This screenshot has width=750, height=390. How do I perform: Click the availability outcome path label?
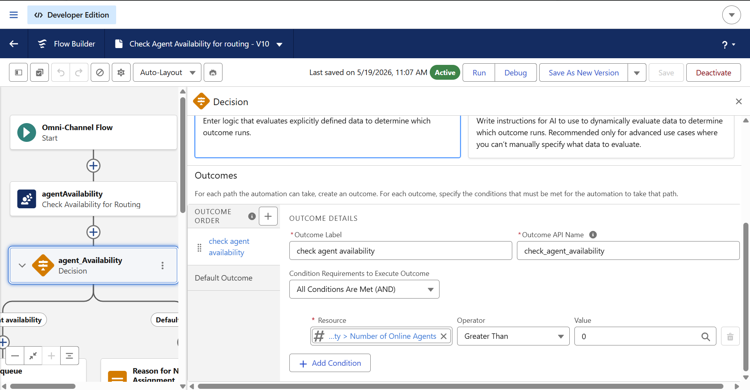click(x=23, y=320)
